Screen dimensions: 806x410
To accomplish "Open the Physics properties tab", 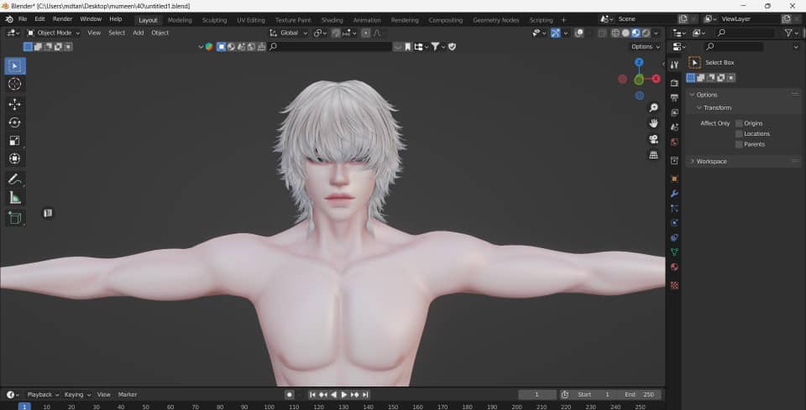I will click(674, 223).
